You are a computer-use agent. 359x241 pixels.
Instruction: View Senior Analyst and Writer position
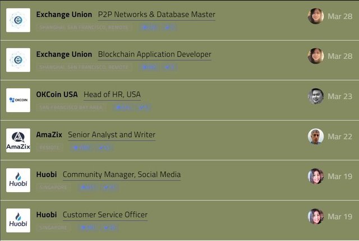tap(112, 135)
